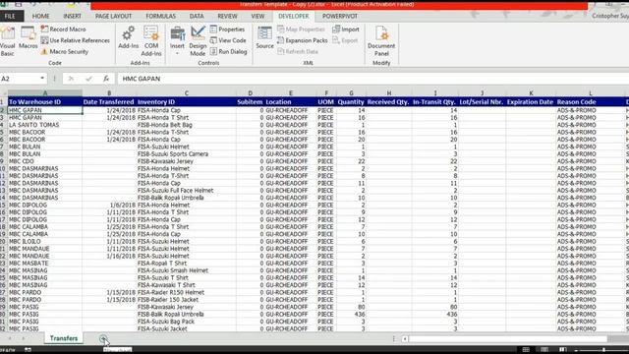Open the Document Panel
This screenshot has height=354, width=629.
[x=381, y=41]
